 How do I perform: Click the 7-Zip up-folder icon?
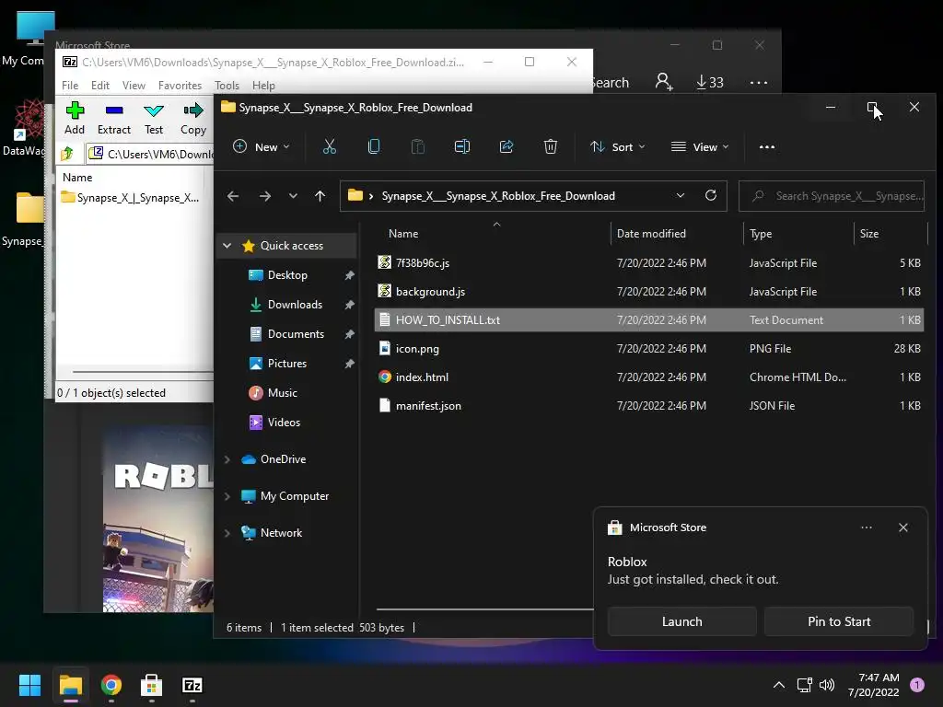[67, 154]
